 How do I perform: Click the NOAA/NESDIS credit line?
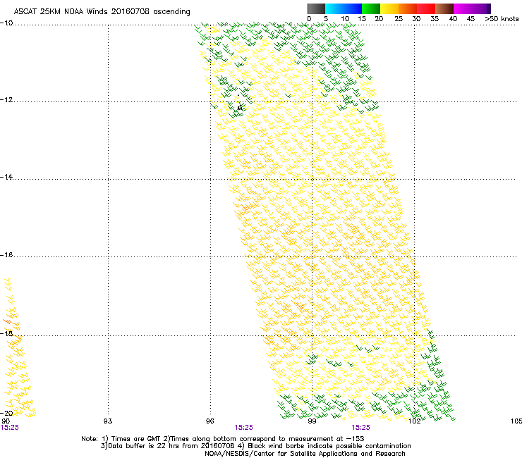coord(305,454)
